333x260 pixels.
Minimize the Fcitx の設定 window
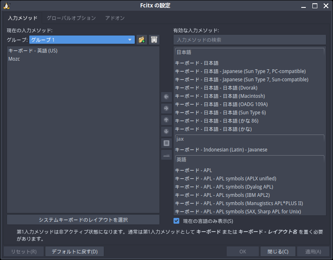pos(303,6)
